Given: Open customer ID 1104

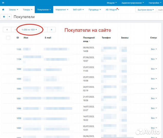Looking at the screenshot, I should tap(19, 59).
